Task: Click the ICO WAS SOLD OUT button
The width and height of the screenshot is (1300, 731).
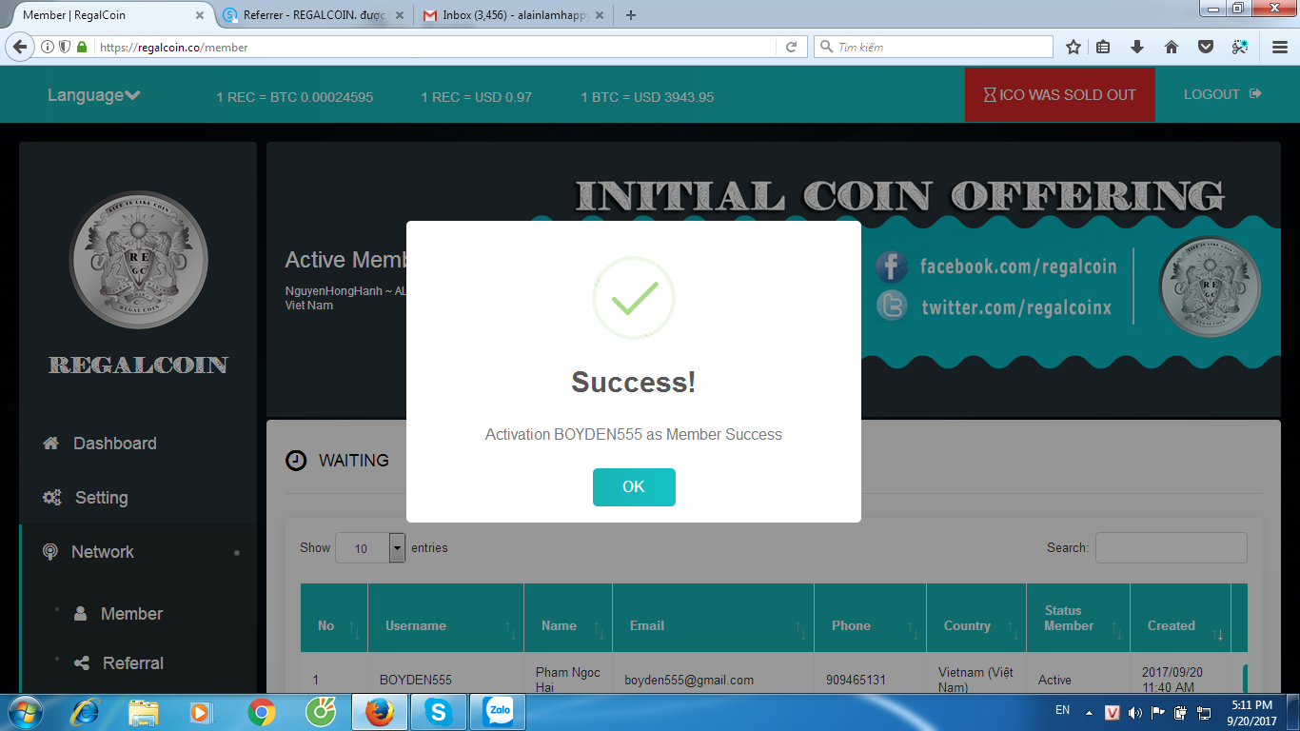Action: click(1060, 95)
